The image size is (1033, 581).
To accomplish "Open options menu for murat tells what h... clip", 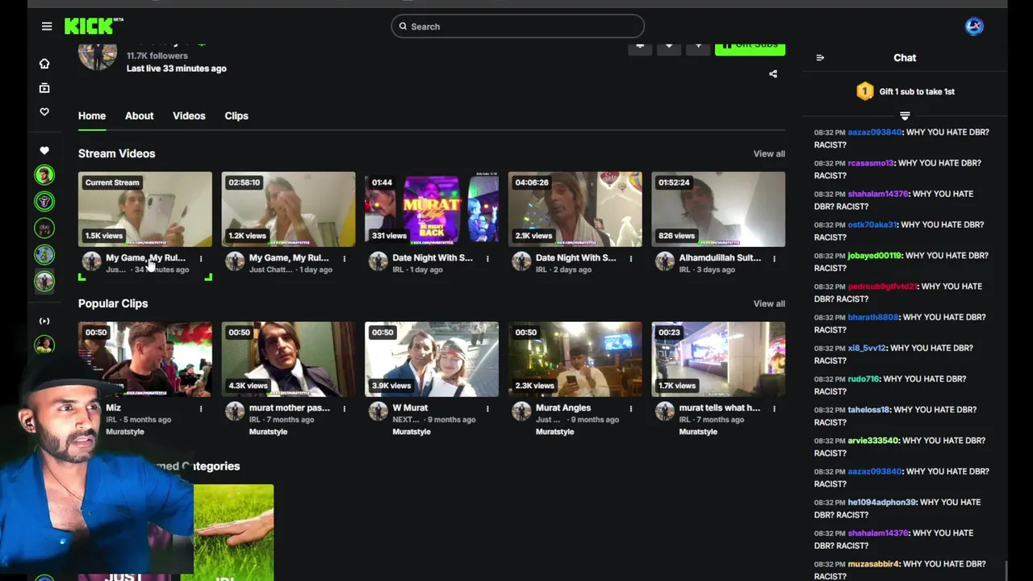I will [x=774, y=409].
